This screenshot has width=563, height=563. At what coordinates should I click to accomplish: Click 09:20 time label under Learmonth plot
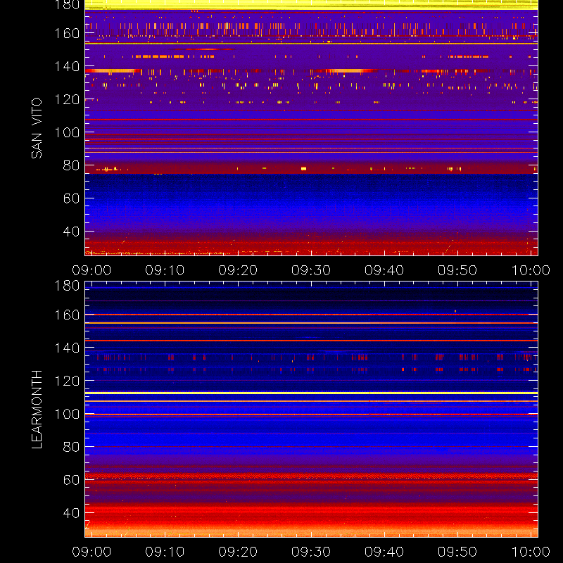238,552
